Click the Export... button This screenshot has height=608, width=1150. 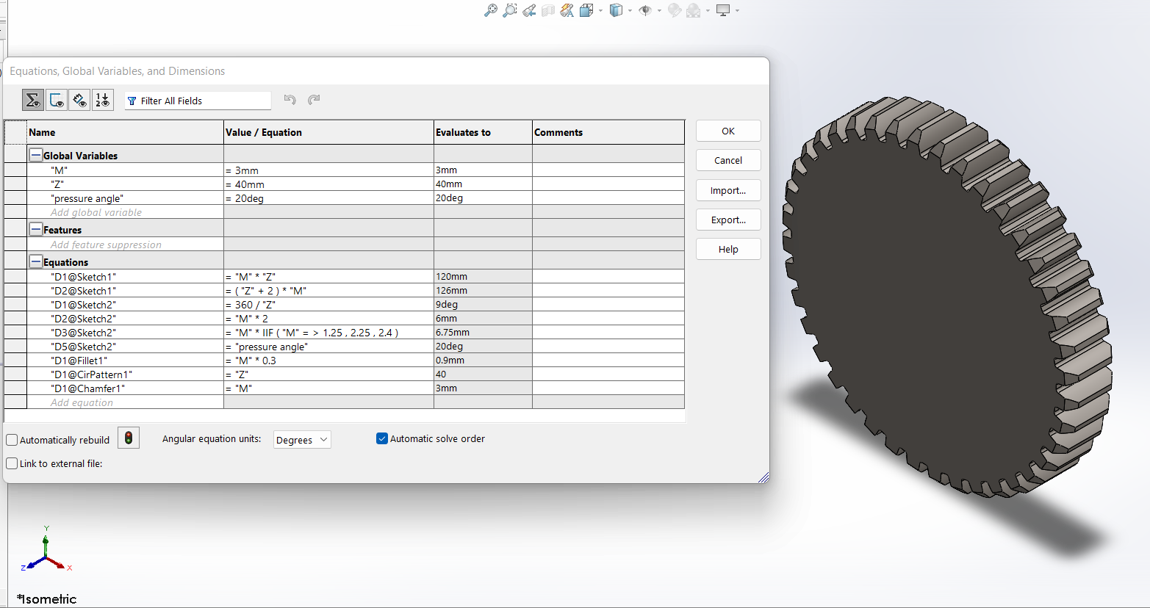[728, 220]
